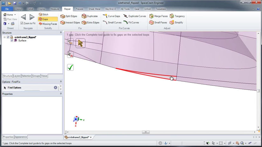This screenshot has width=262, height=147.
Task: Uncheck sideframe3_flipped visibility checkbox
Action: 8,37
